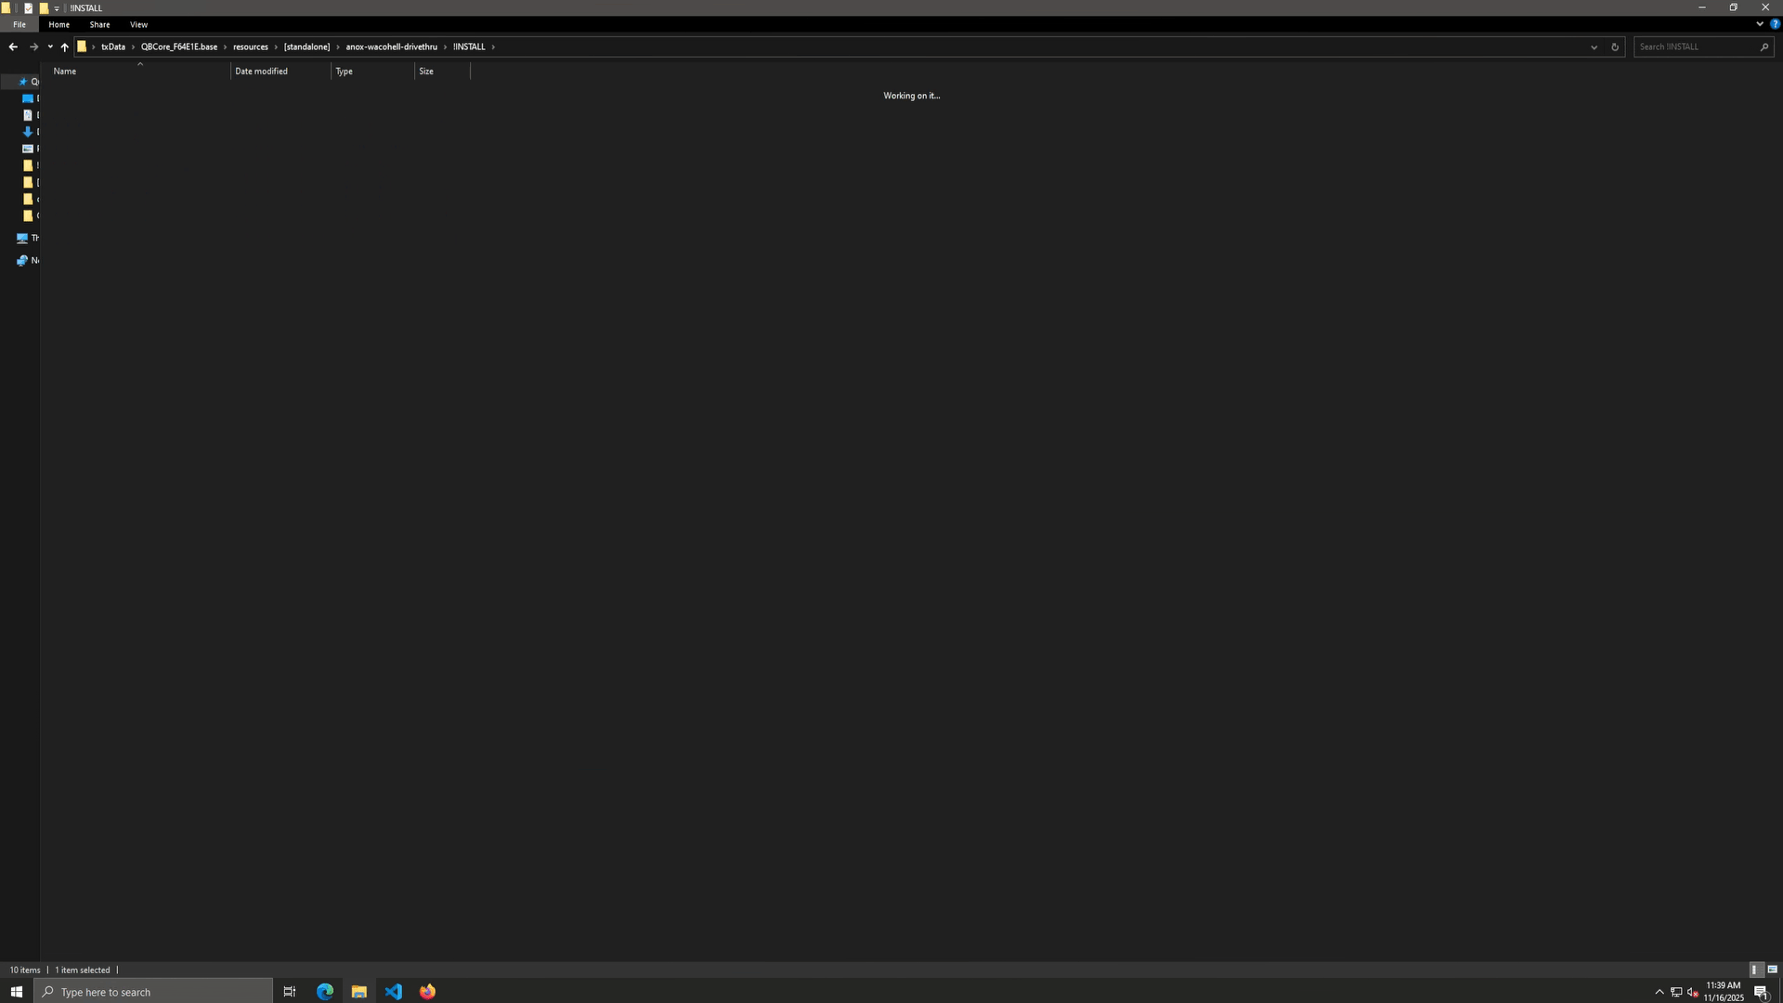1783x1003 pixels.
Task: Open Microsoft Edge from the taskbar
Action: [x=325, y=991]
